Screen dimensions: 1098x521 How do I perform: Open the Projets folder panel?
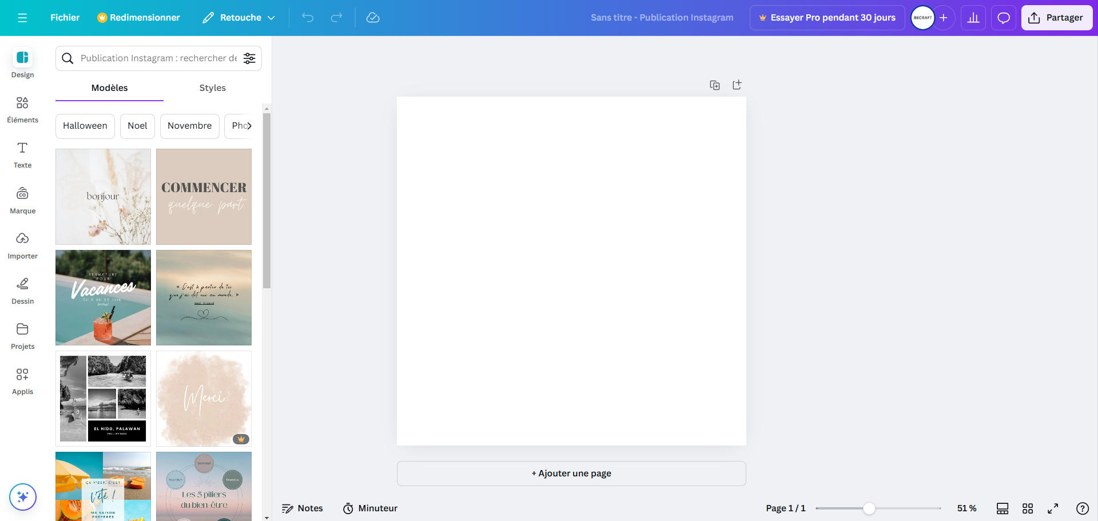(x=22, y=336)
